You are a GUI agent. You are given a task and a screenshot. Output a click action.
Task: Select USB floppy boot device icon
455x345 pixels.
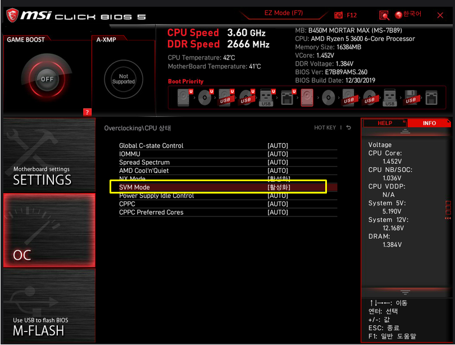tap(411, 98)
